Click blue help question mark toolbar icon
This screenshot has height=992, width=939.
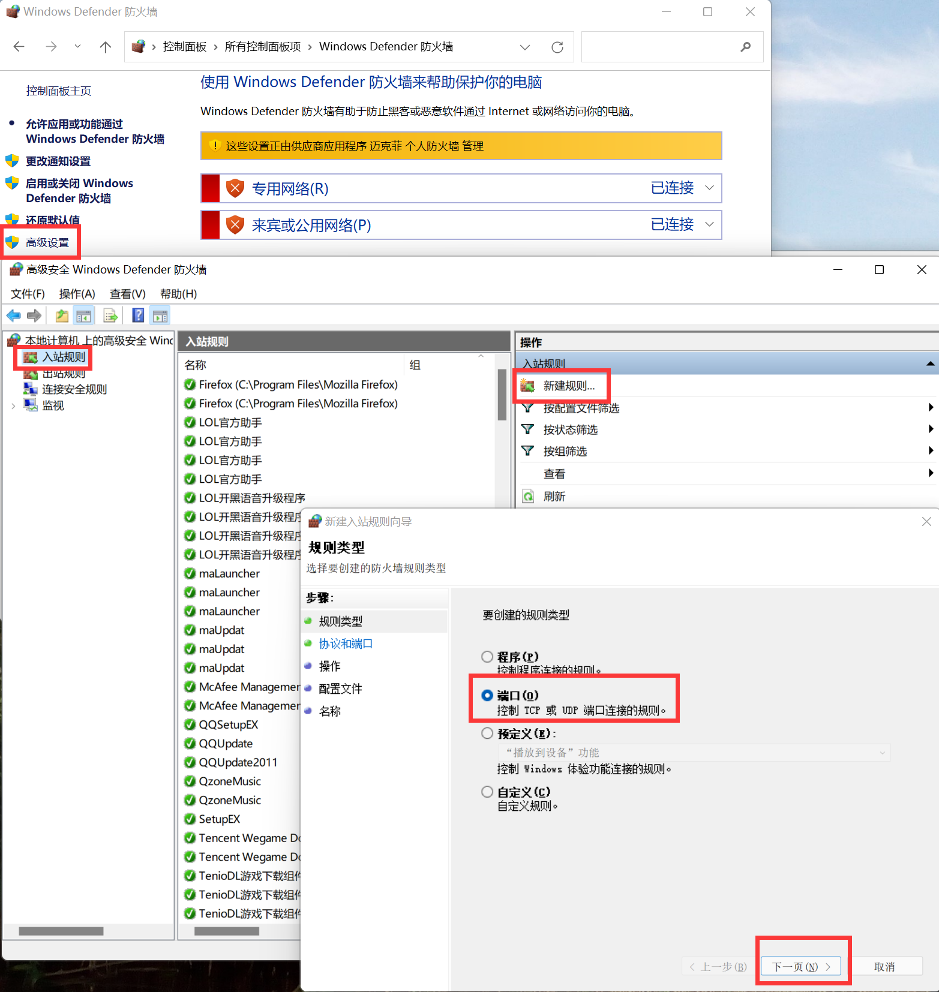click(x=138, y=315)
